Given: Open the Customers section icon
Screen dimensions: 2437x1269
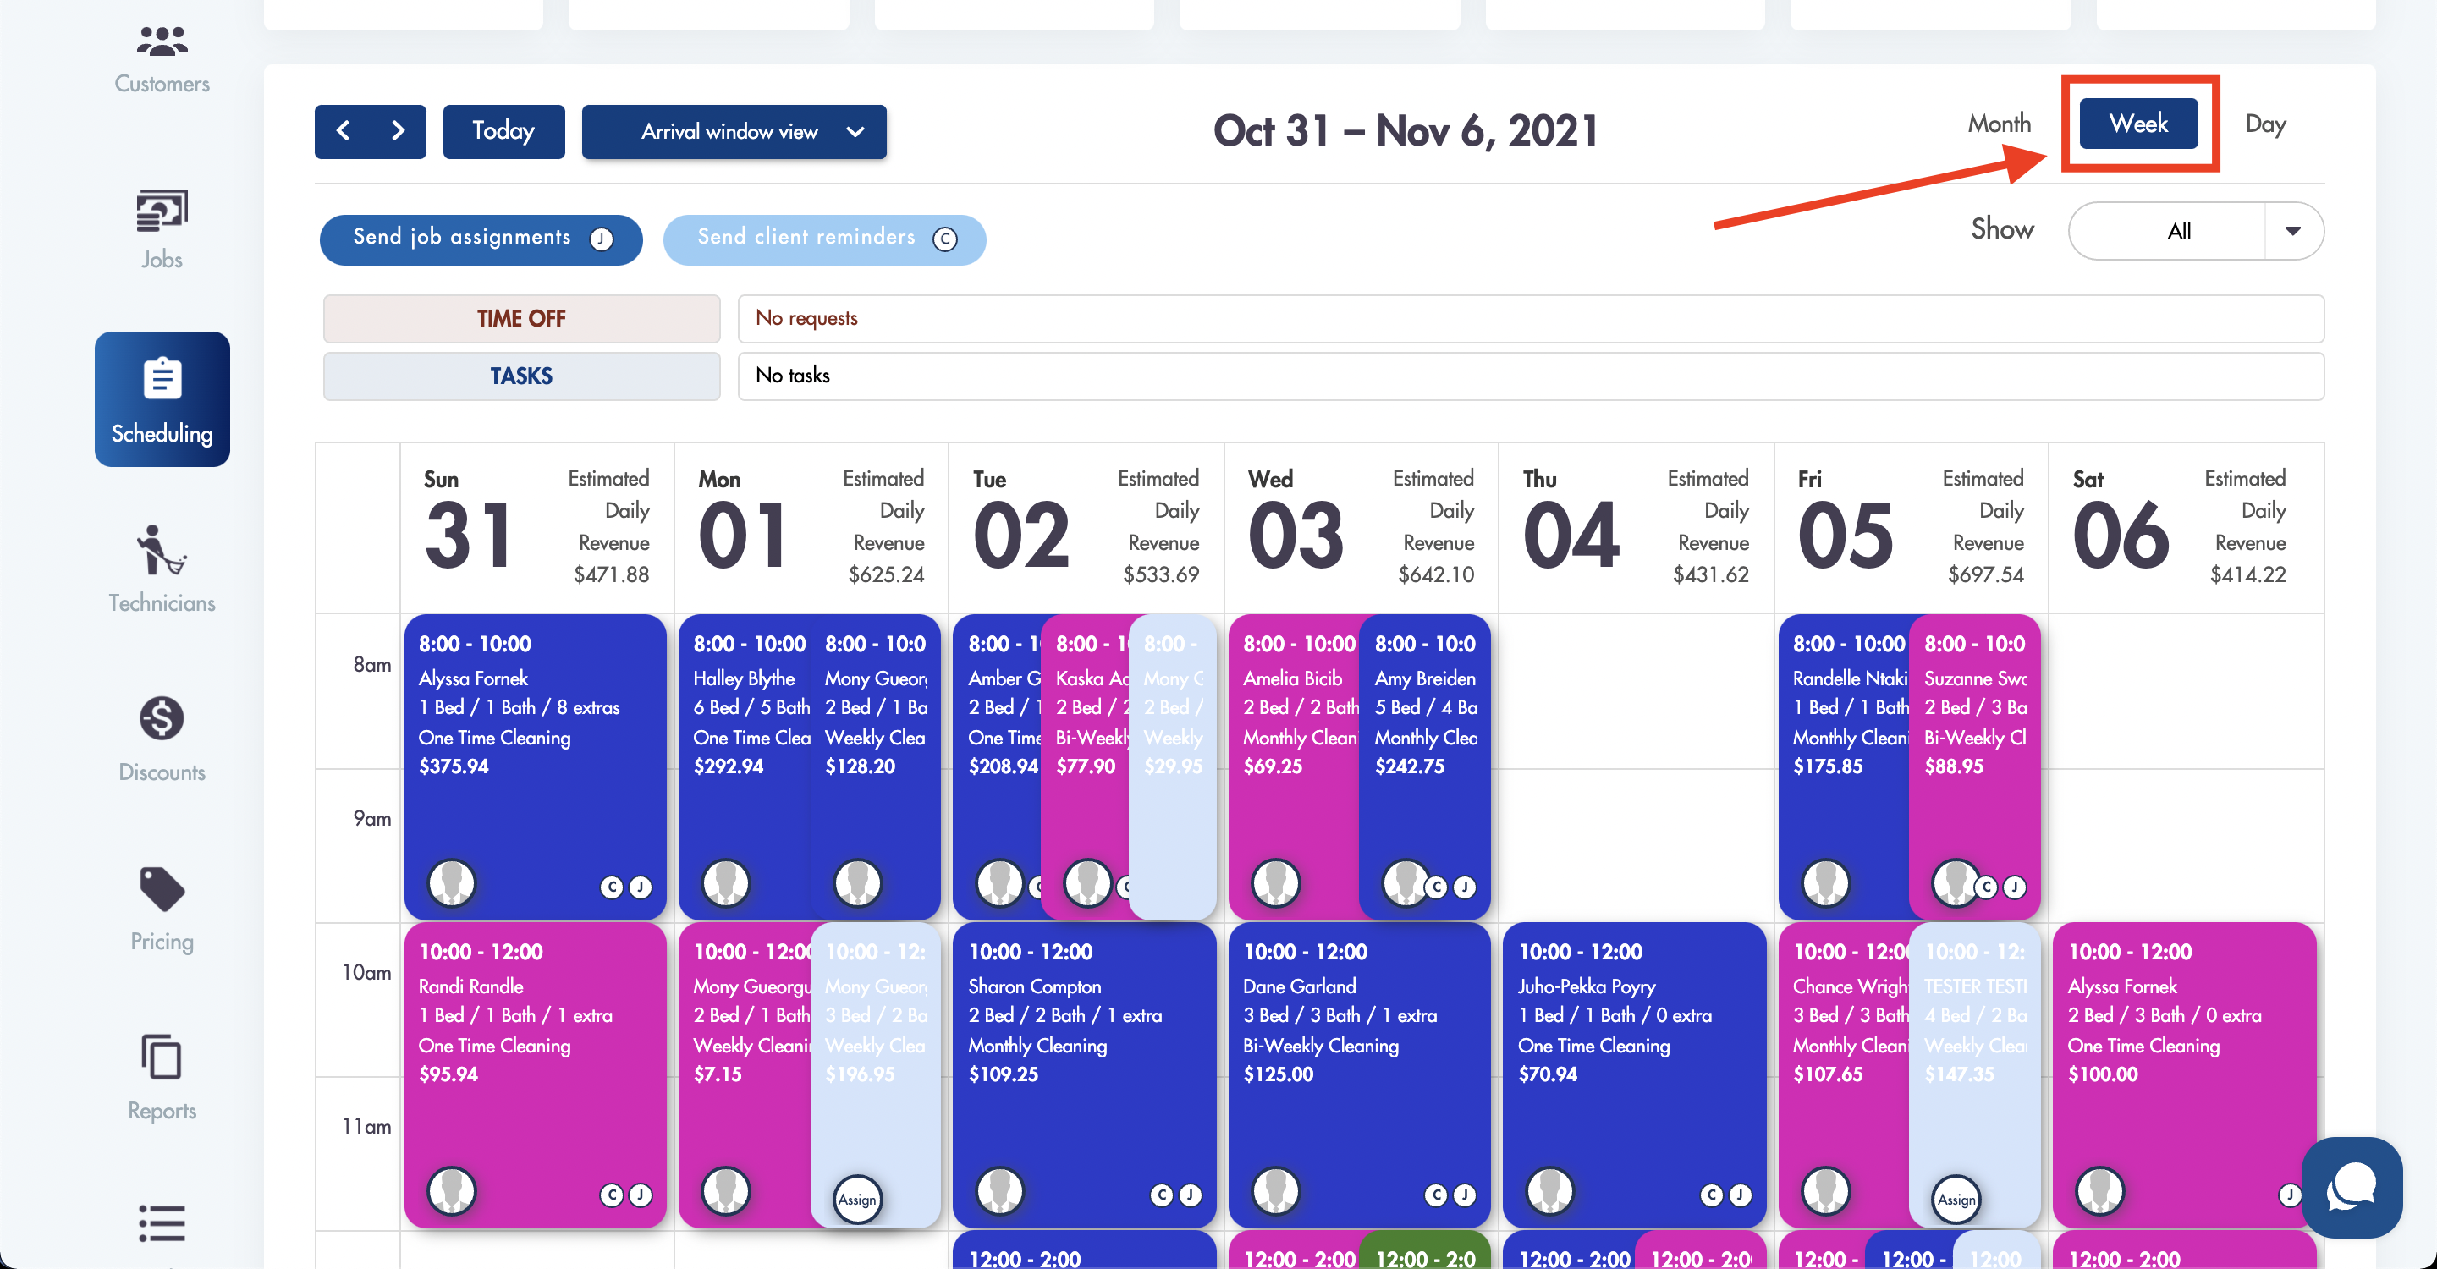Looking at the screenshot, I should [x=162, y=41].
